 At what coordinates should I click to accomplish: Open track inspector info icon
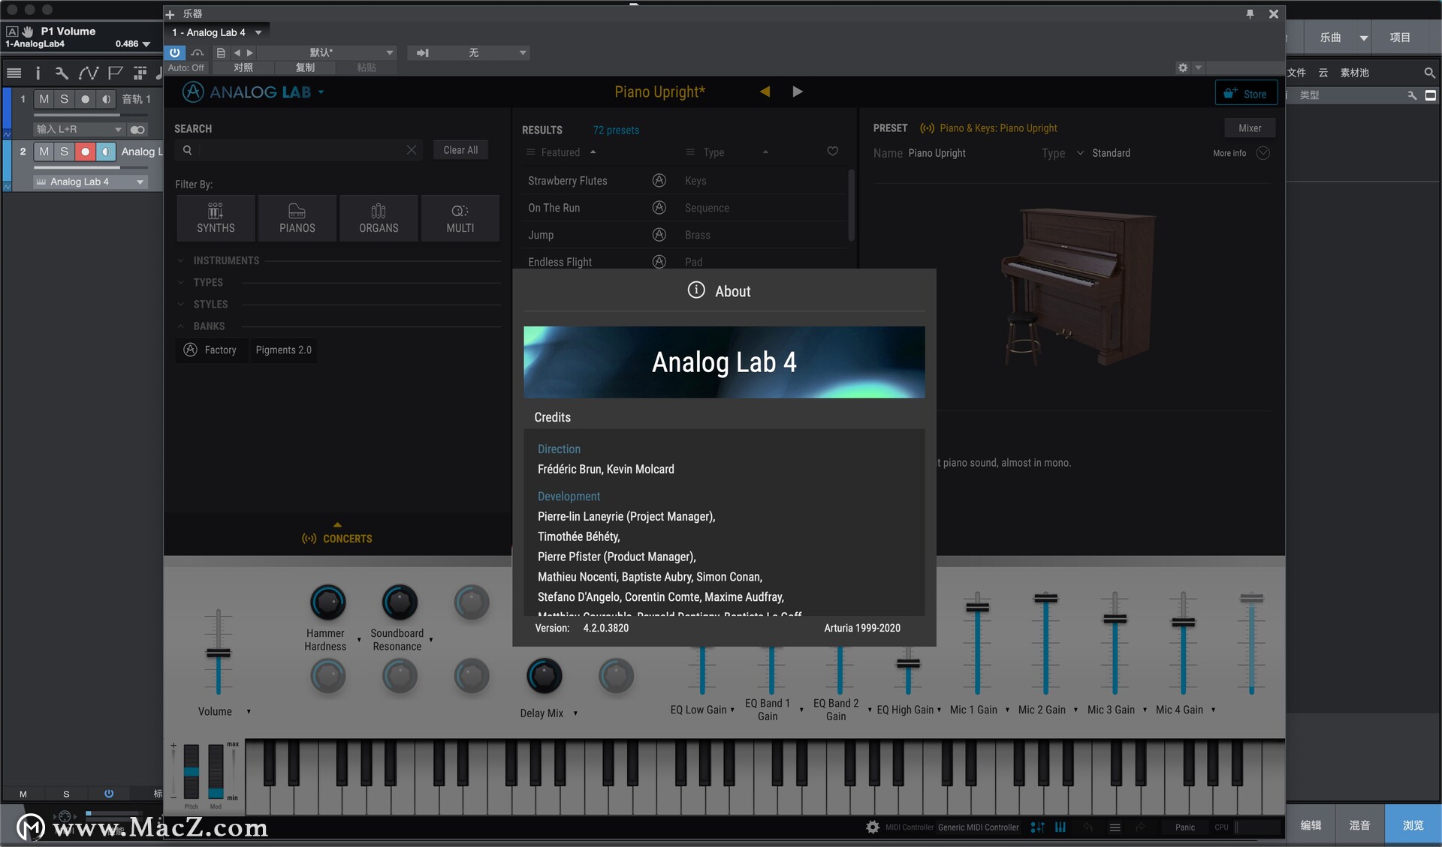pyautogui.click(x=38, y=73)
